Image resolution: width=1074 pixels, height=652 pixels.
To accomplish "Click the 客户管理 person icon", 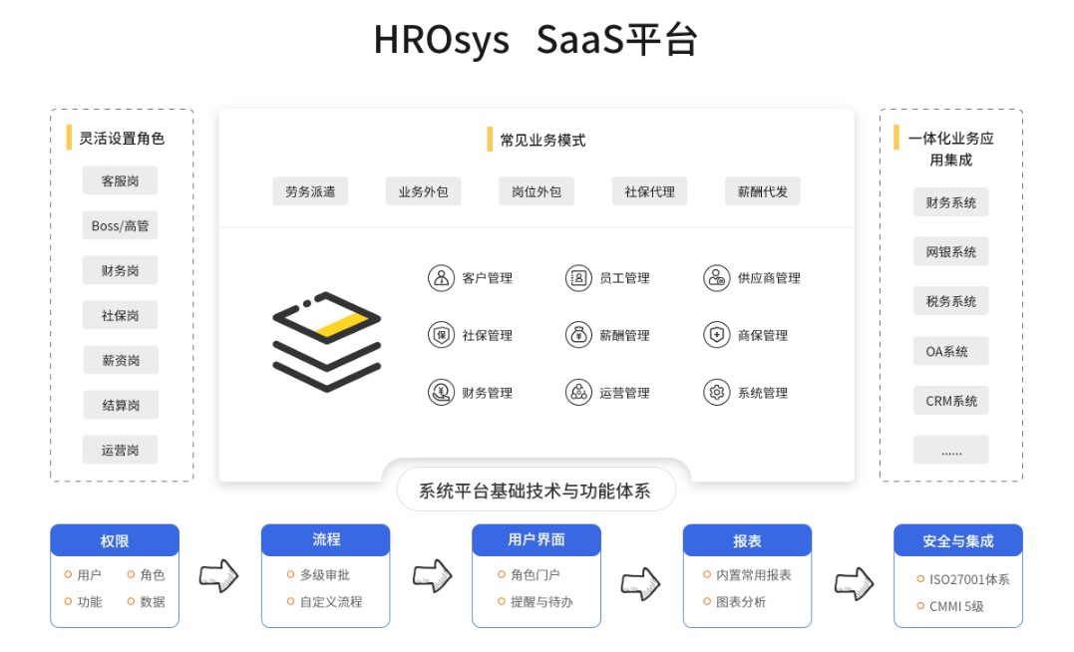I will click(441, 278).
